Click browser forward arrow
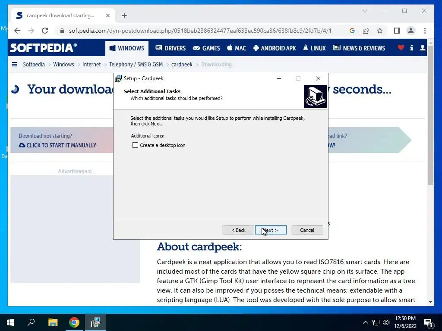This screenshot has height=331, width=442. point(31,31)
